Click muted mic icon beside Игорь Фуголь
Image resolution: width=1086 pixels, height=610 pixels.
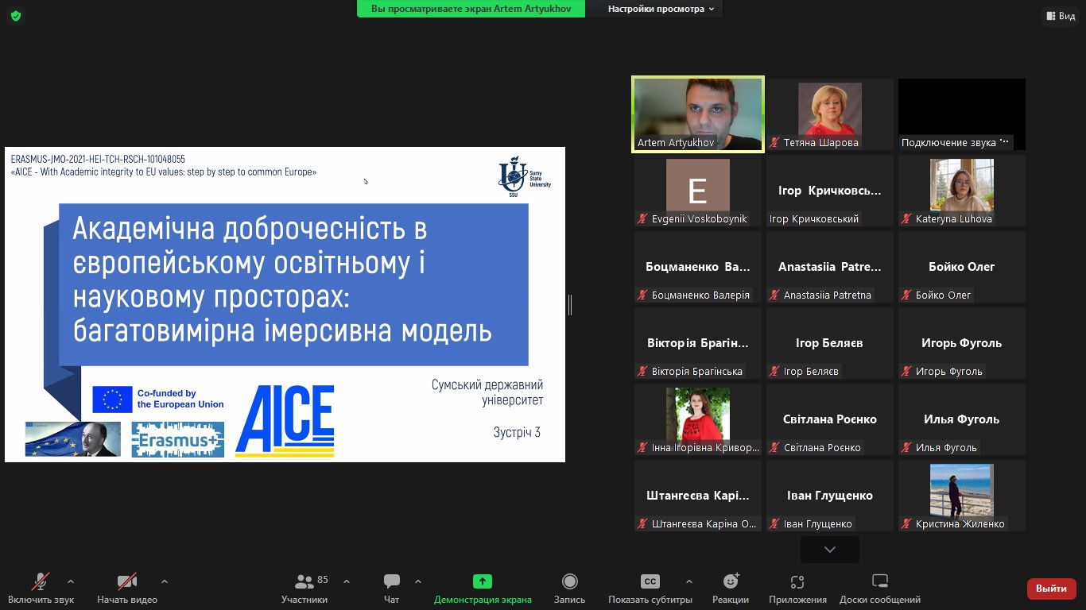click(907, 372)
